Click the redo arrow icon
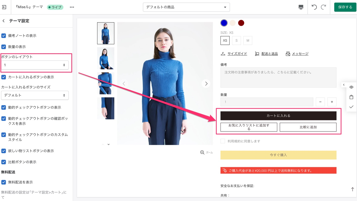This screenshot has height=201, width=357. pyautogui.click(x=323, y=7)
